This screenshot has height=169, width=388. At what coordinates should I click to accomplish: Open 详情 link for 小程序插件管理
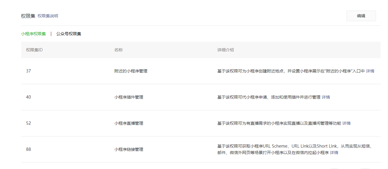[x=326, y=97]
